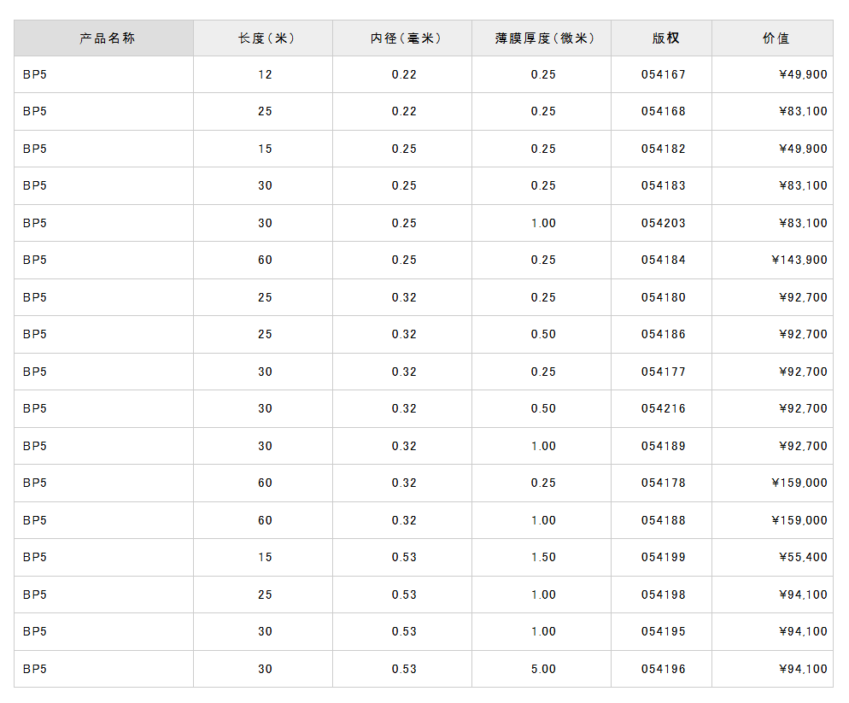
Task: Click the ¥143,900 price cell
Action: tap(799, 260)
